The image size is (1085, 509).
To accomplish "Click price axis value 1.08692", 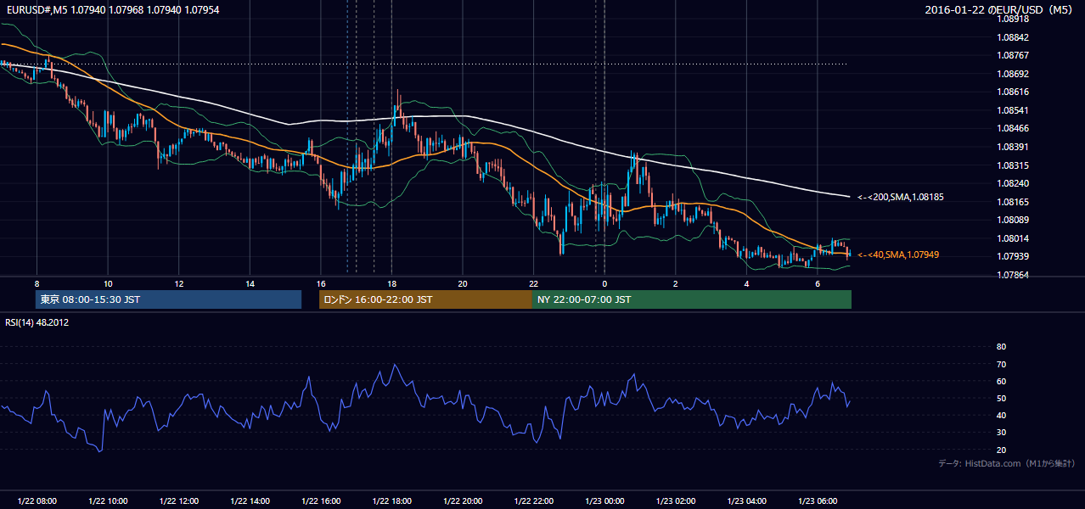I will coord(1012,74).
